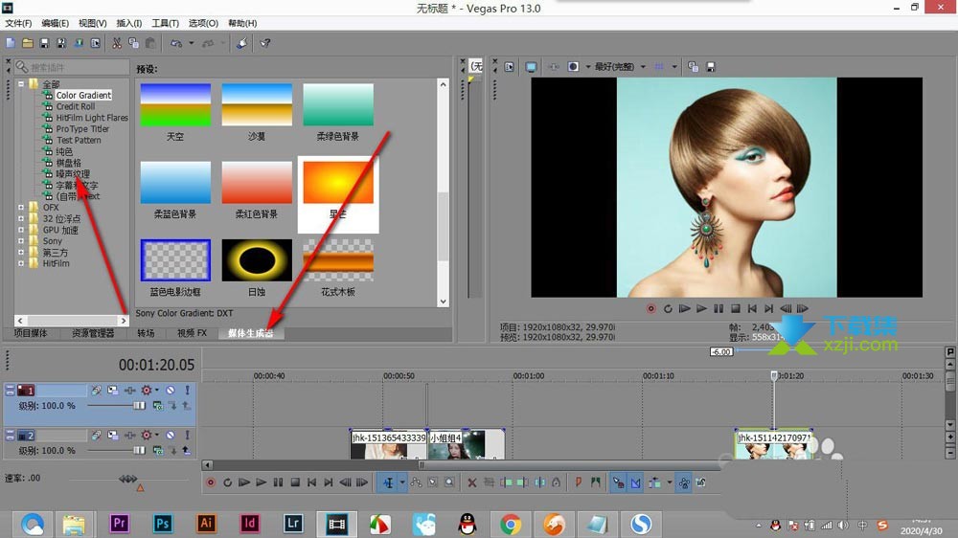Expand the 32 位浮点 folder
This screenshot has width=958, height=538.
[x=21, y=218]
